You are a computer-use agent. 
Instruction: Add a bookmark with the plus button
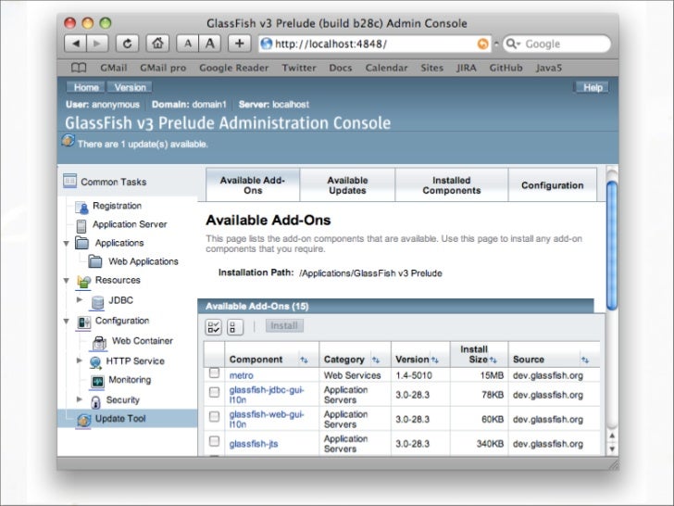coord(240,44)
